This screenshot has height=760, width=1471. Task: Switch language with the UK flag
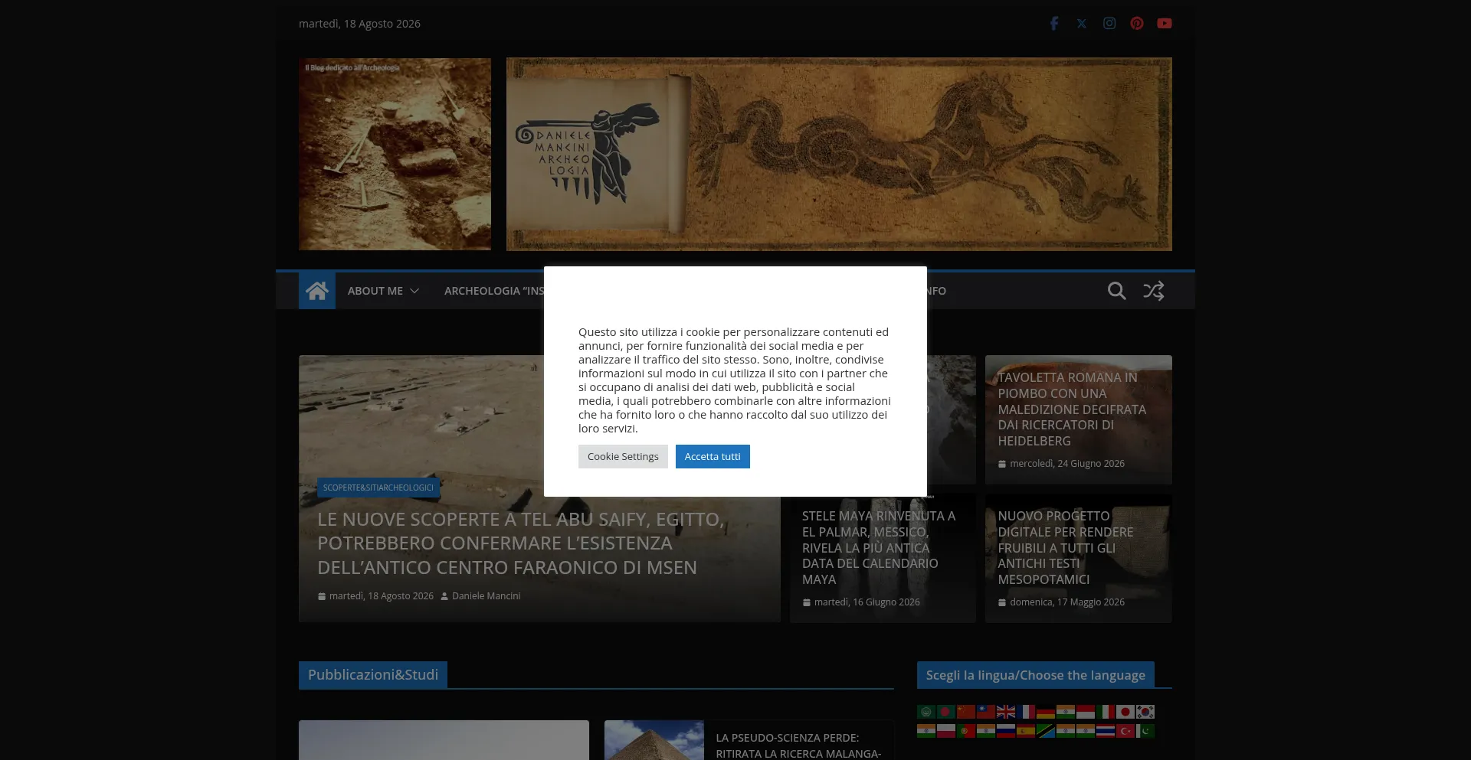coord(1006,712)
